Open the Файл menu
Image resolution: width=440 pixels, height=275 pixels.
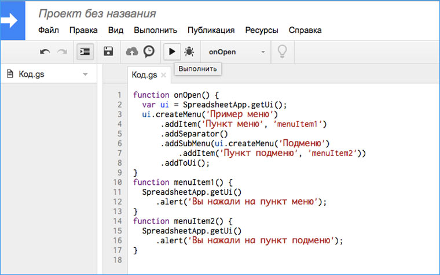[x=49, y=30]
